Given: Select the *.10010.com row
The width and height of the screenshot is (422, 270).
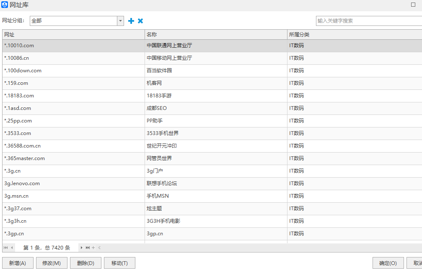Looking at the screenshot, I should coord(212,46).
